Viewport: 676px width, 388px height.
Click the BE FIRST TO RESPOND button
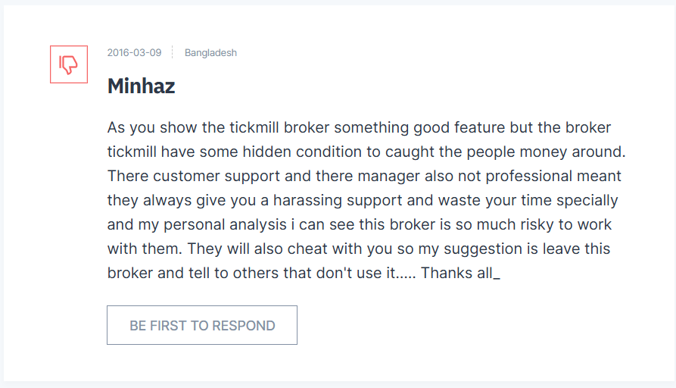pyautogui.click(x=202, y=325)
